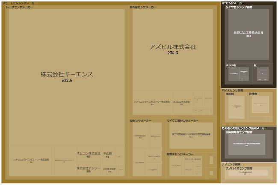Click the 3Dセンサメーカー group label

coord(140,121)
